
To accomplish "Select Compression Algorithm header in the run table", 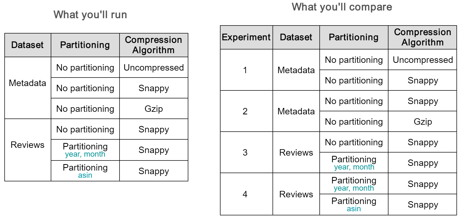I will [154, 45].
